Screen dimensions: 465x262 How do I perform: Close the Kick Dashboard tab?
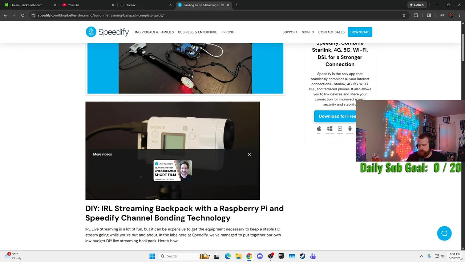tap(55, 5)
